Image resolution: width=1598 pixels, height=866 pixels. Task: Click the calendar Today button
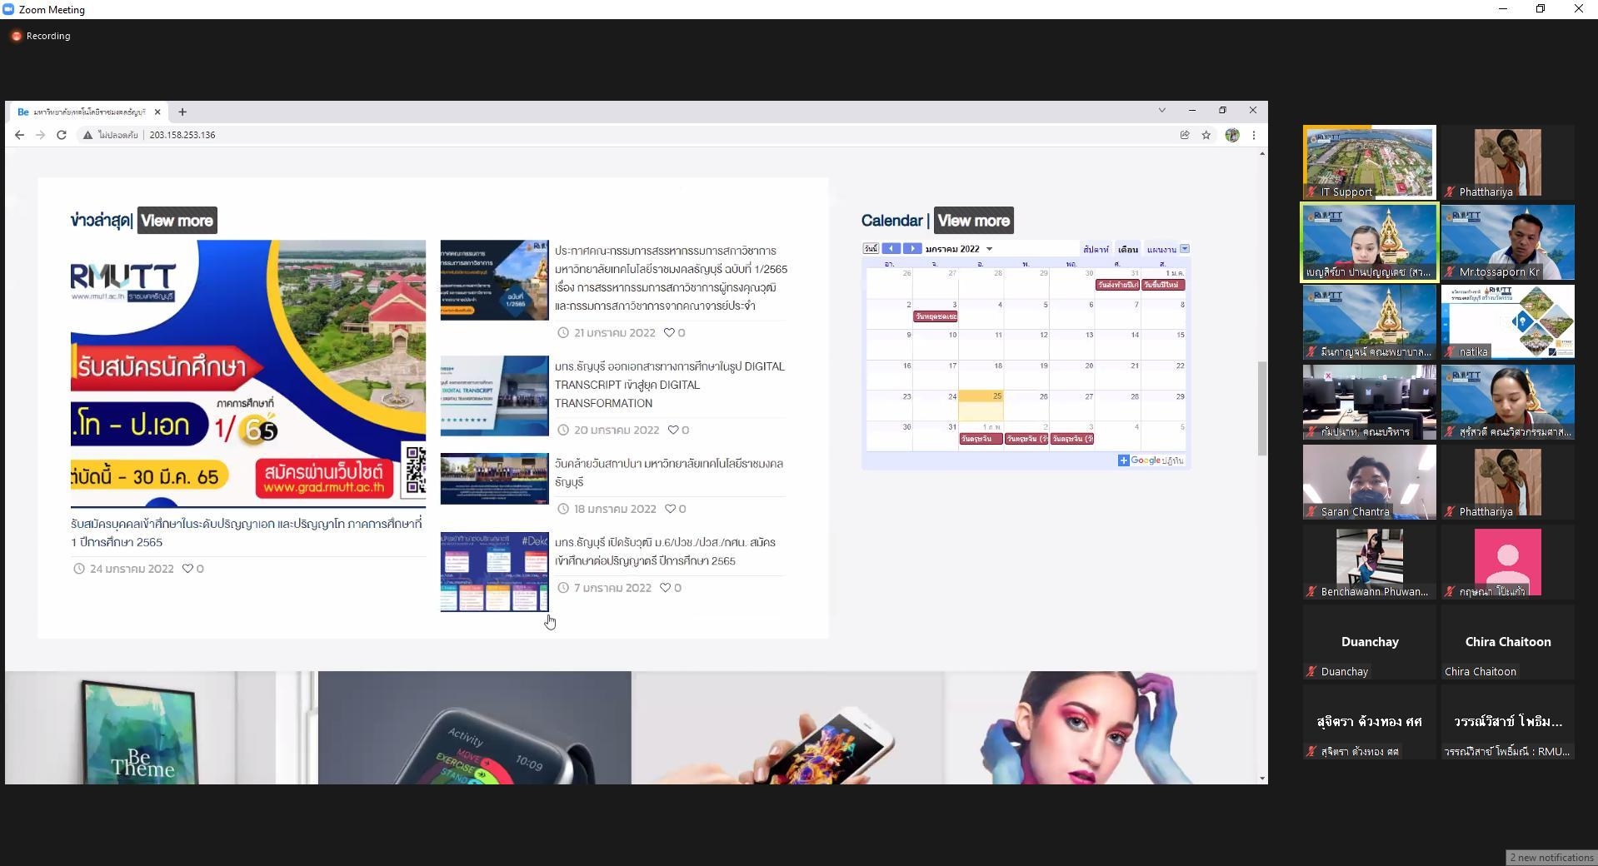(871, 248)
